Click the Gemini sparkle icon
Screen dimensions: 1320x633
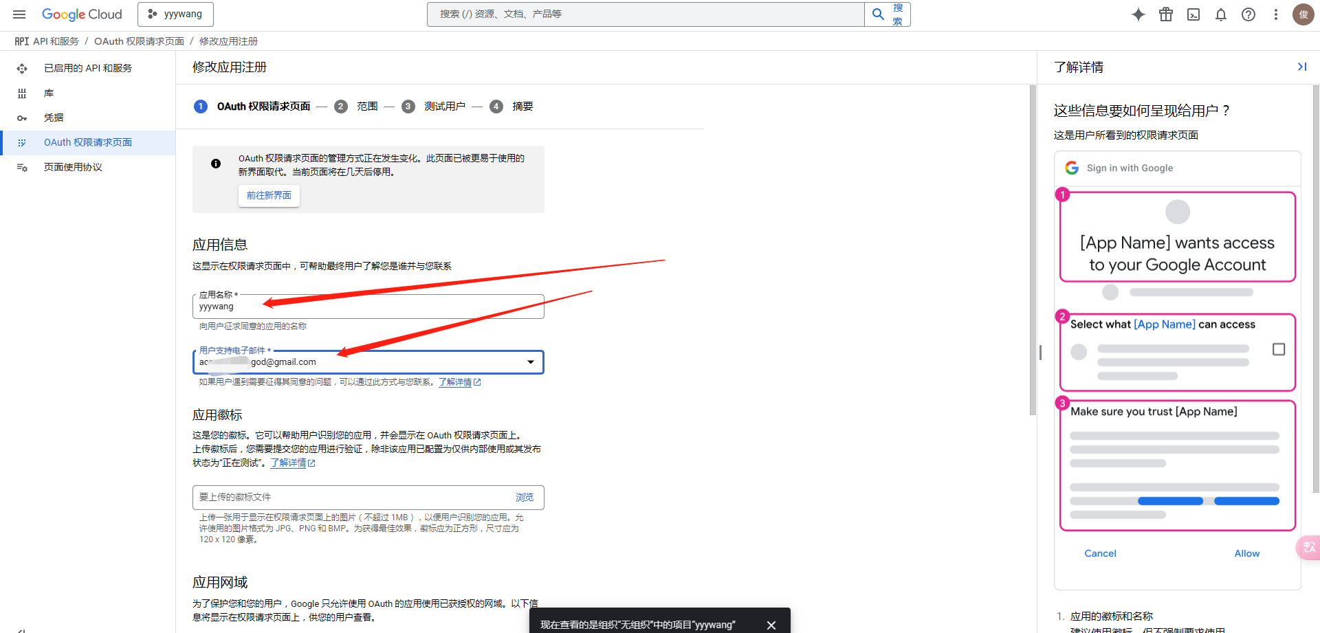tap(1138, 14)
